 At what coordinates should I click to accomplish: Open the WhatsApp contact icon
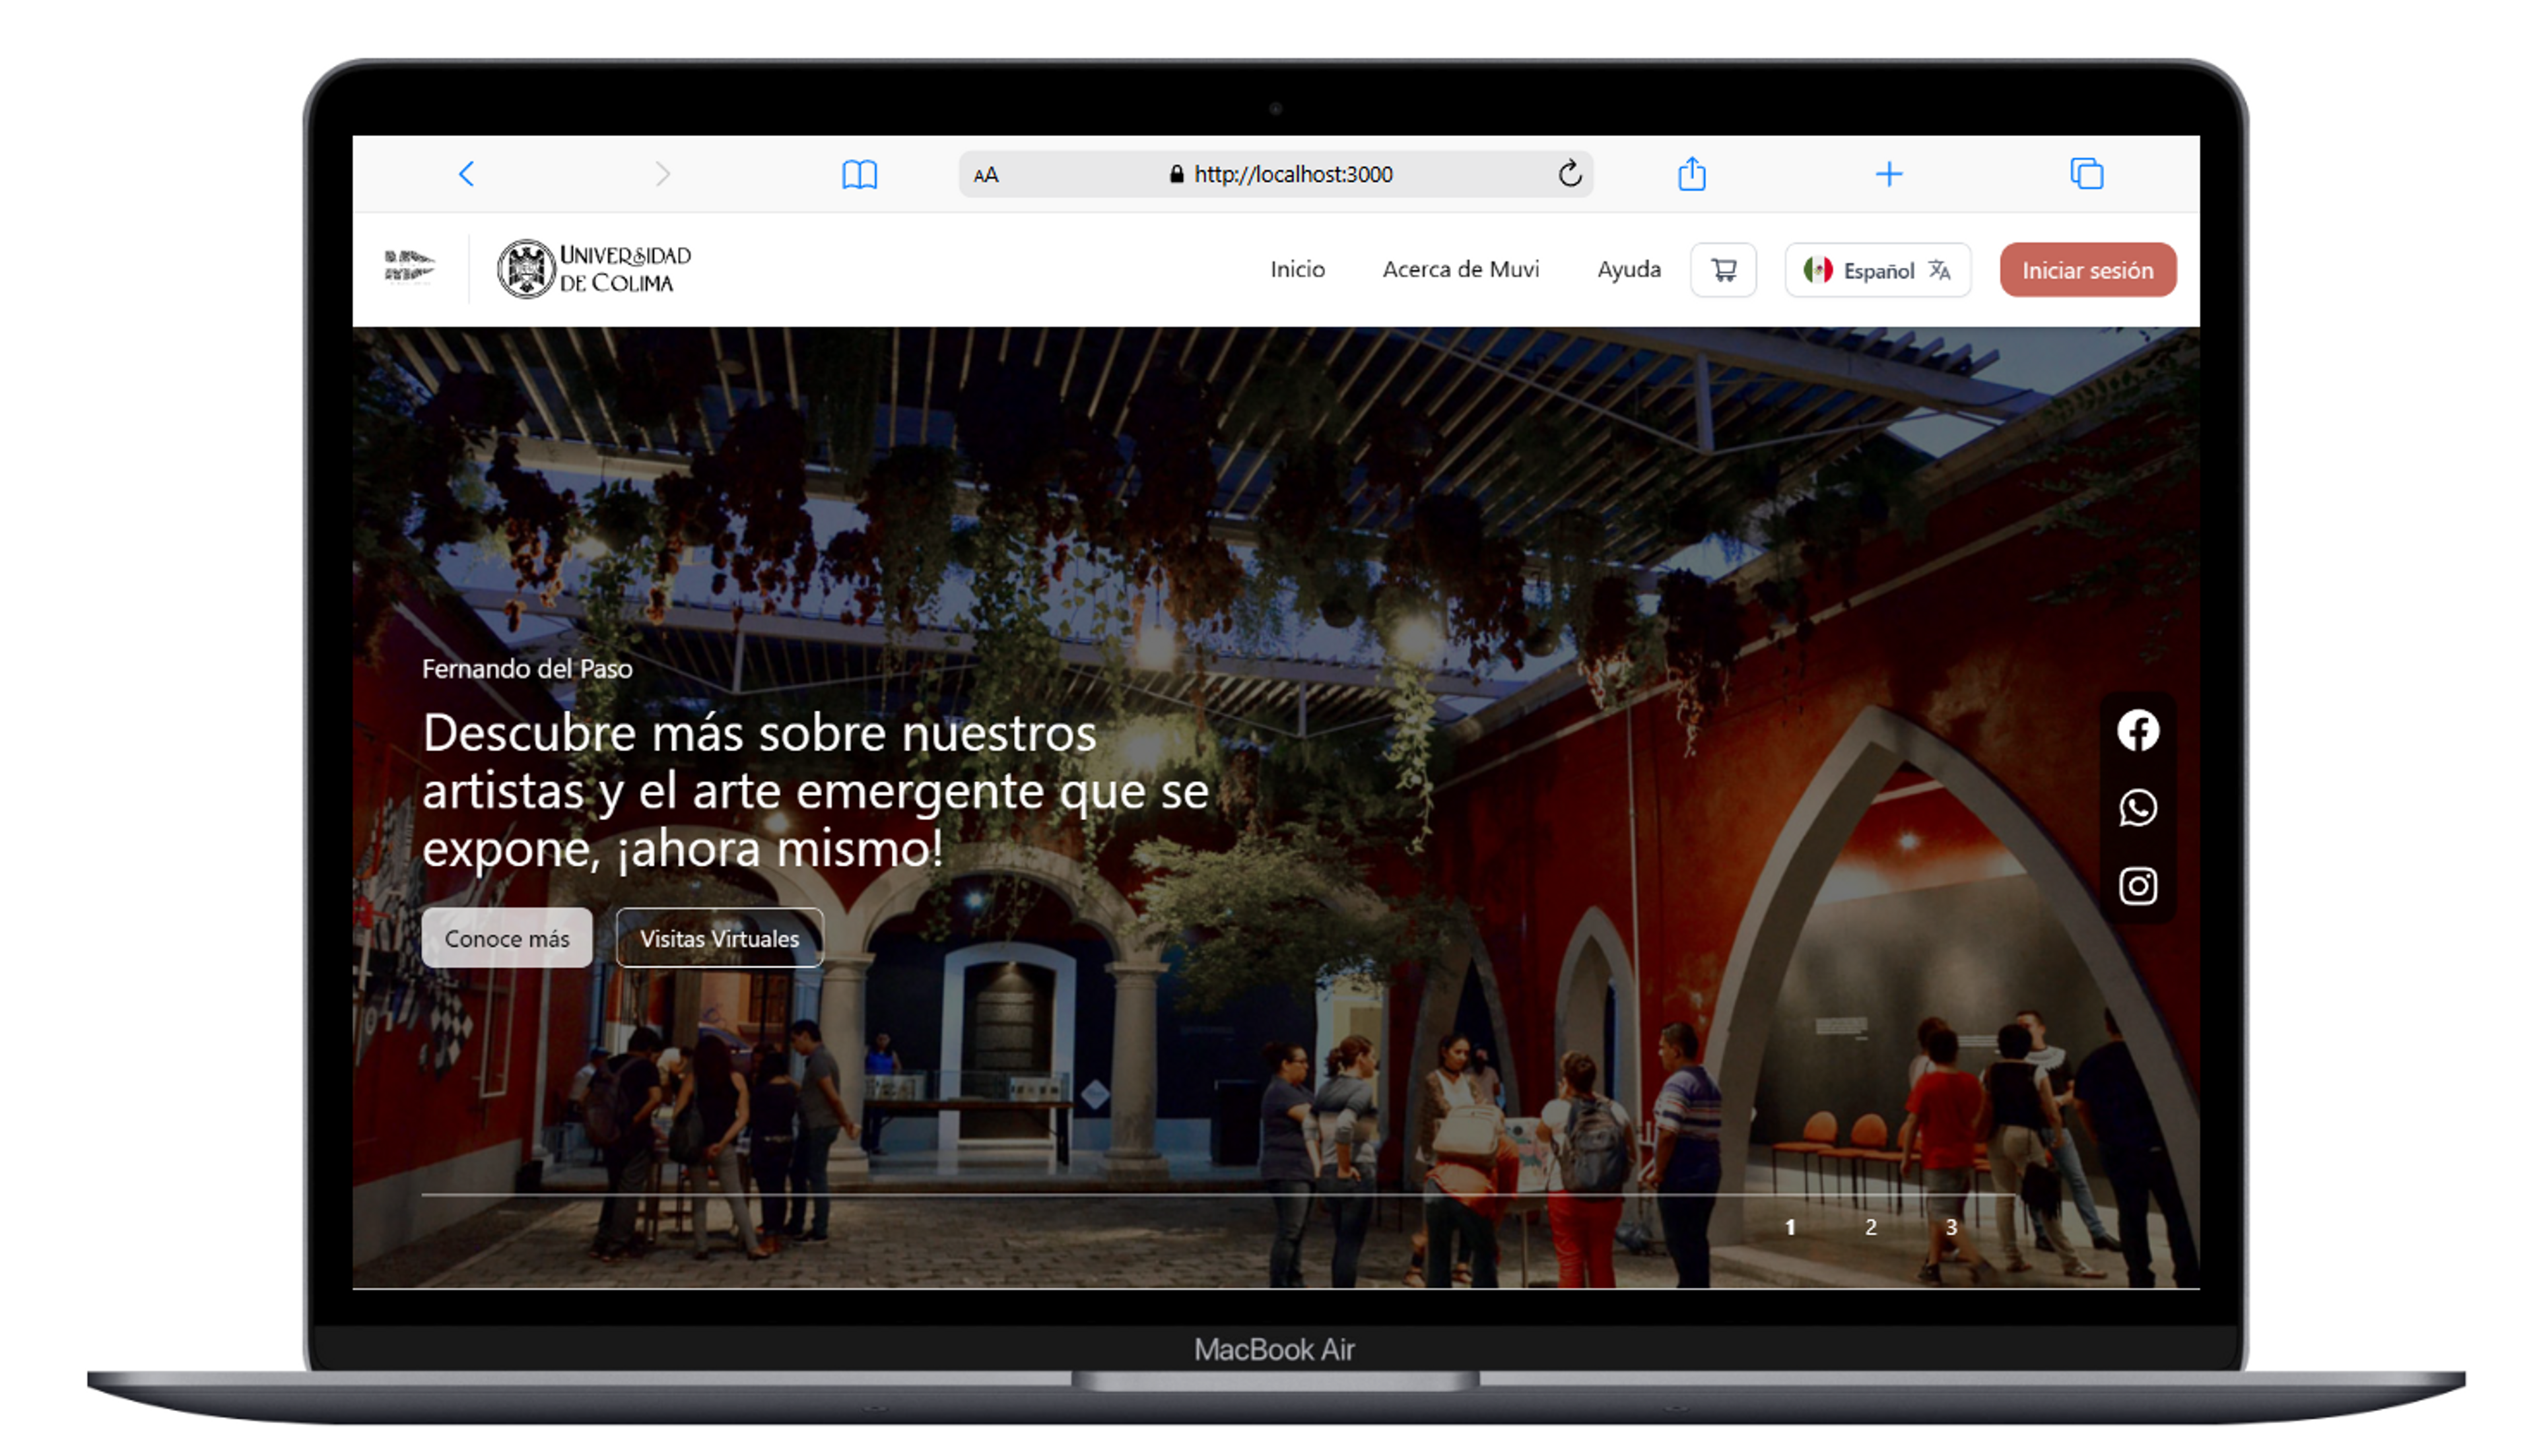tap(2138, 808)
